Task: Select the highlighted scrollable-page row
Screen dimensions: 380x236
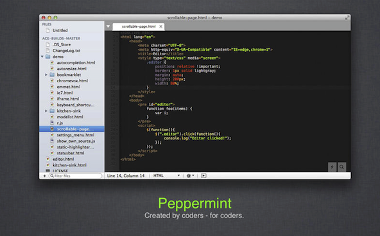Action: 72,129
